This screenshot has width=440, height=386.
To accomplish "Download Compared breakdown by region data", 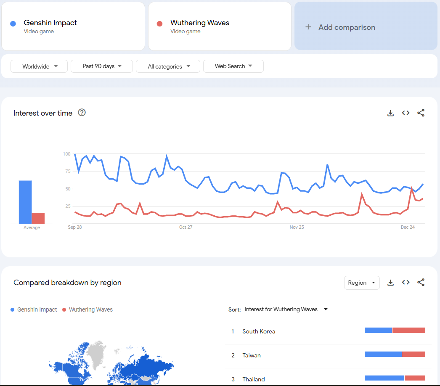I will tap(390, 283).
